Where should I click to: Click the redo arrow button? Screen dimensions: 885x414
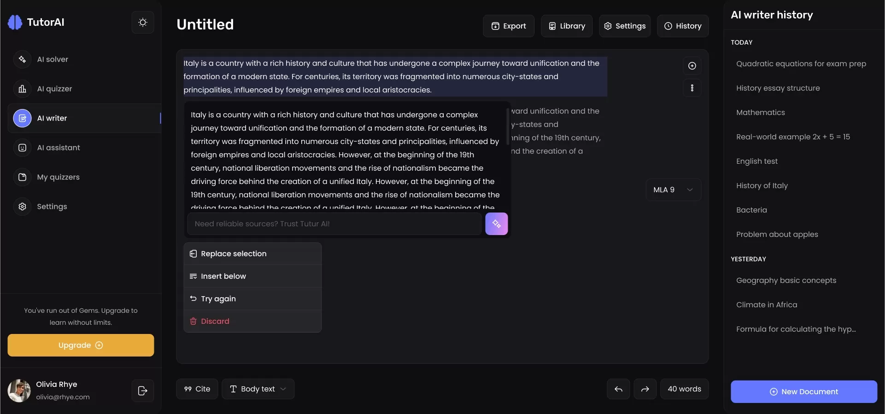(x=645, y=389)
